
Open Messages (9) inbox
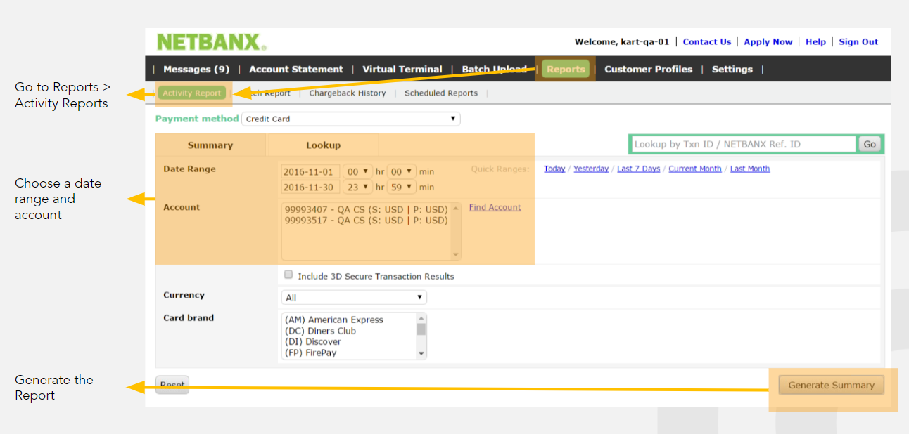point(196,69)
